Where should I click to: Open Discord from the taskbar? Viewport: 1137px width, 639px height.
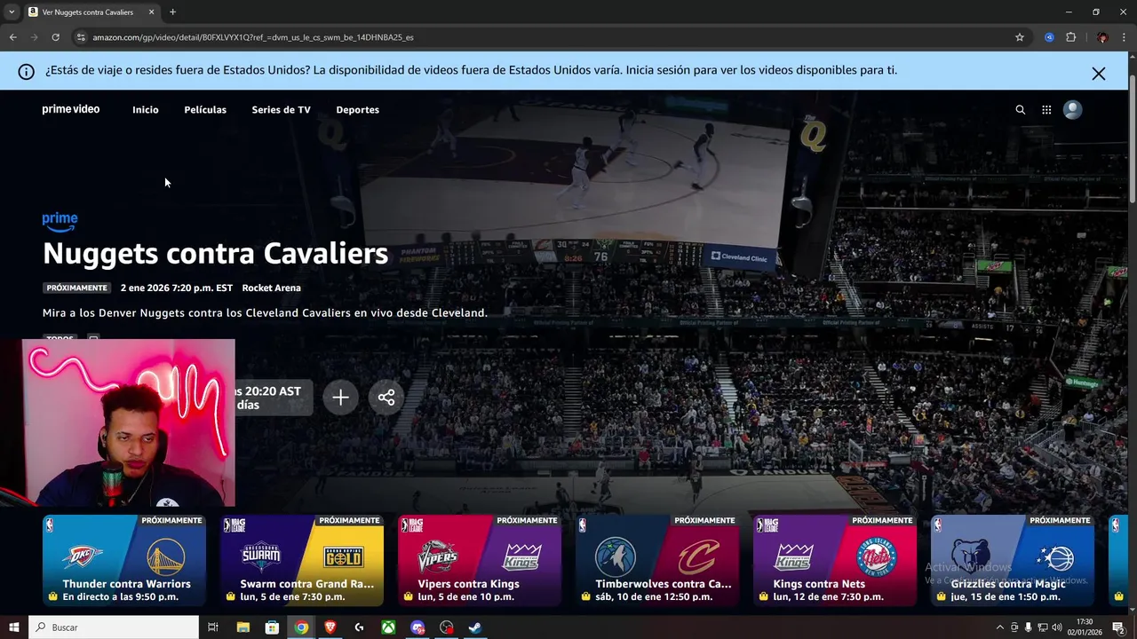coord(417,627)
